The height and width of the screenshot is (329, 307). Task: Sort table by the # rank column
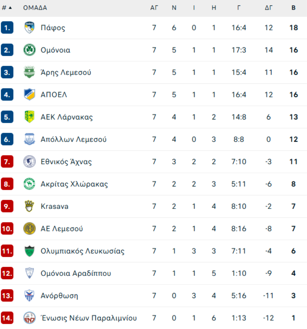pos(7,8)
